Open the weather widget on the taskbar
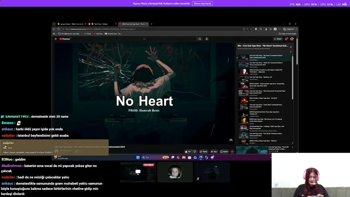This screenshot has height=197, width=350. click(61, 157)
